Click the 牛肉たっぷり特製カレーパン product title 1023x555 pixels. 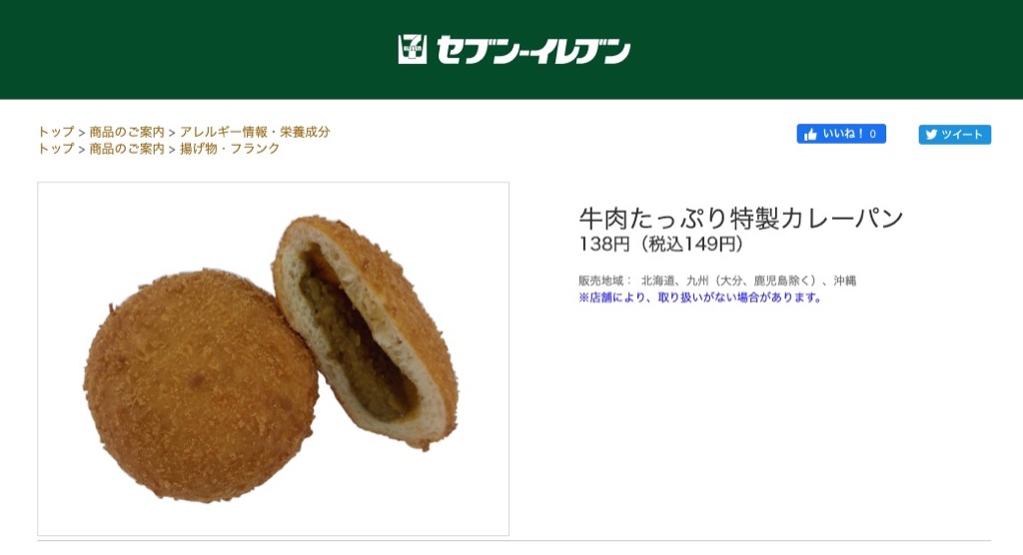pos(741,218)
